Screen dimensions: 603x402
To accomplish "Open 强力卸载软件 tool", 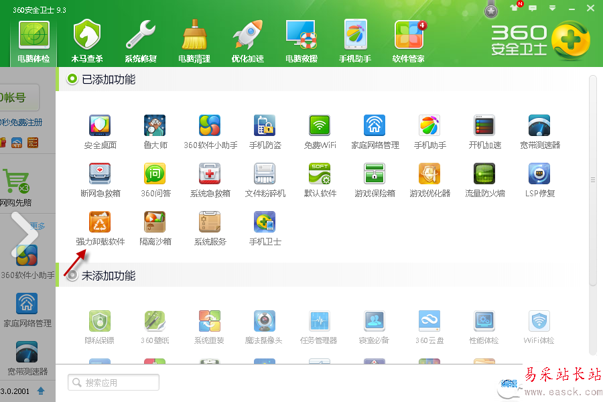I will (x=100, y=228).
